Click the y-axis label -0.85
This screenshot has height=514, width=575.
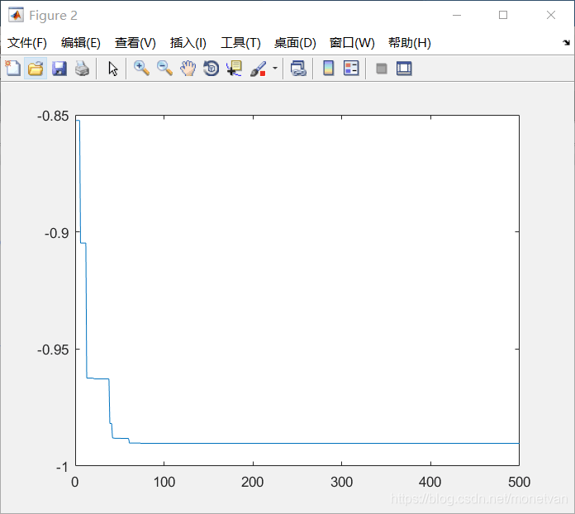pos(53,117)
